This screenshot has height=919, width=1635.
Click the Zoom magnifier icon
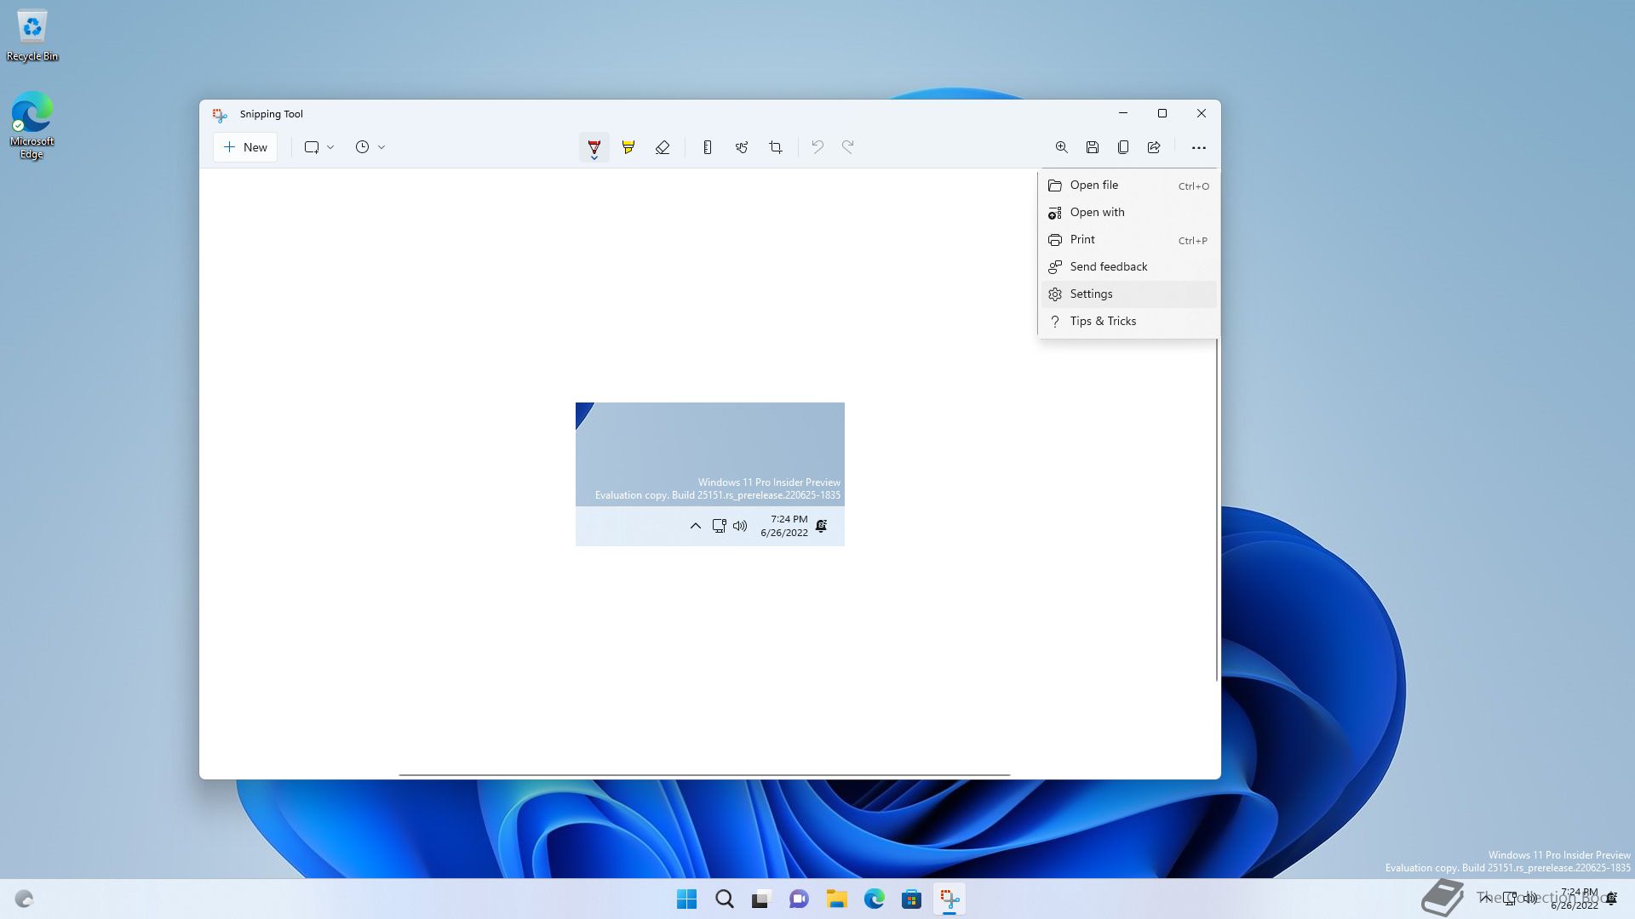click(1061, 147)
